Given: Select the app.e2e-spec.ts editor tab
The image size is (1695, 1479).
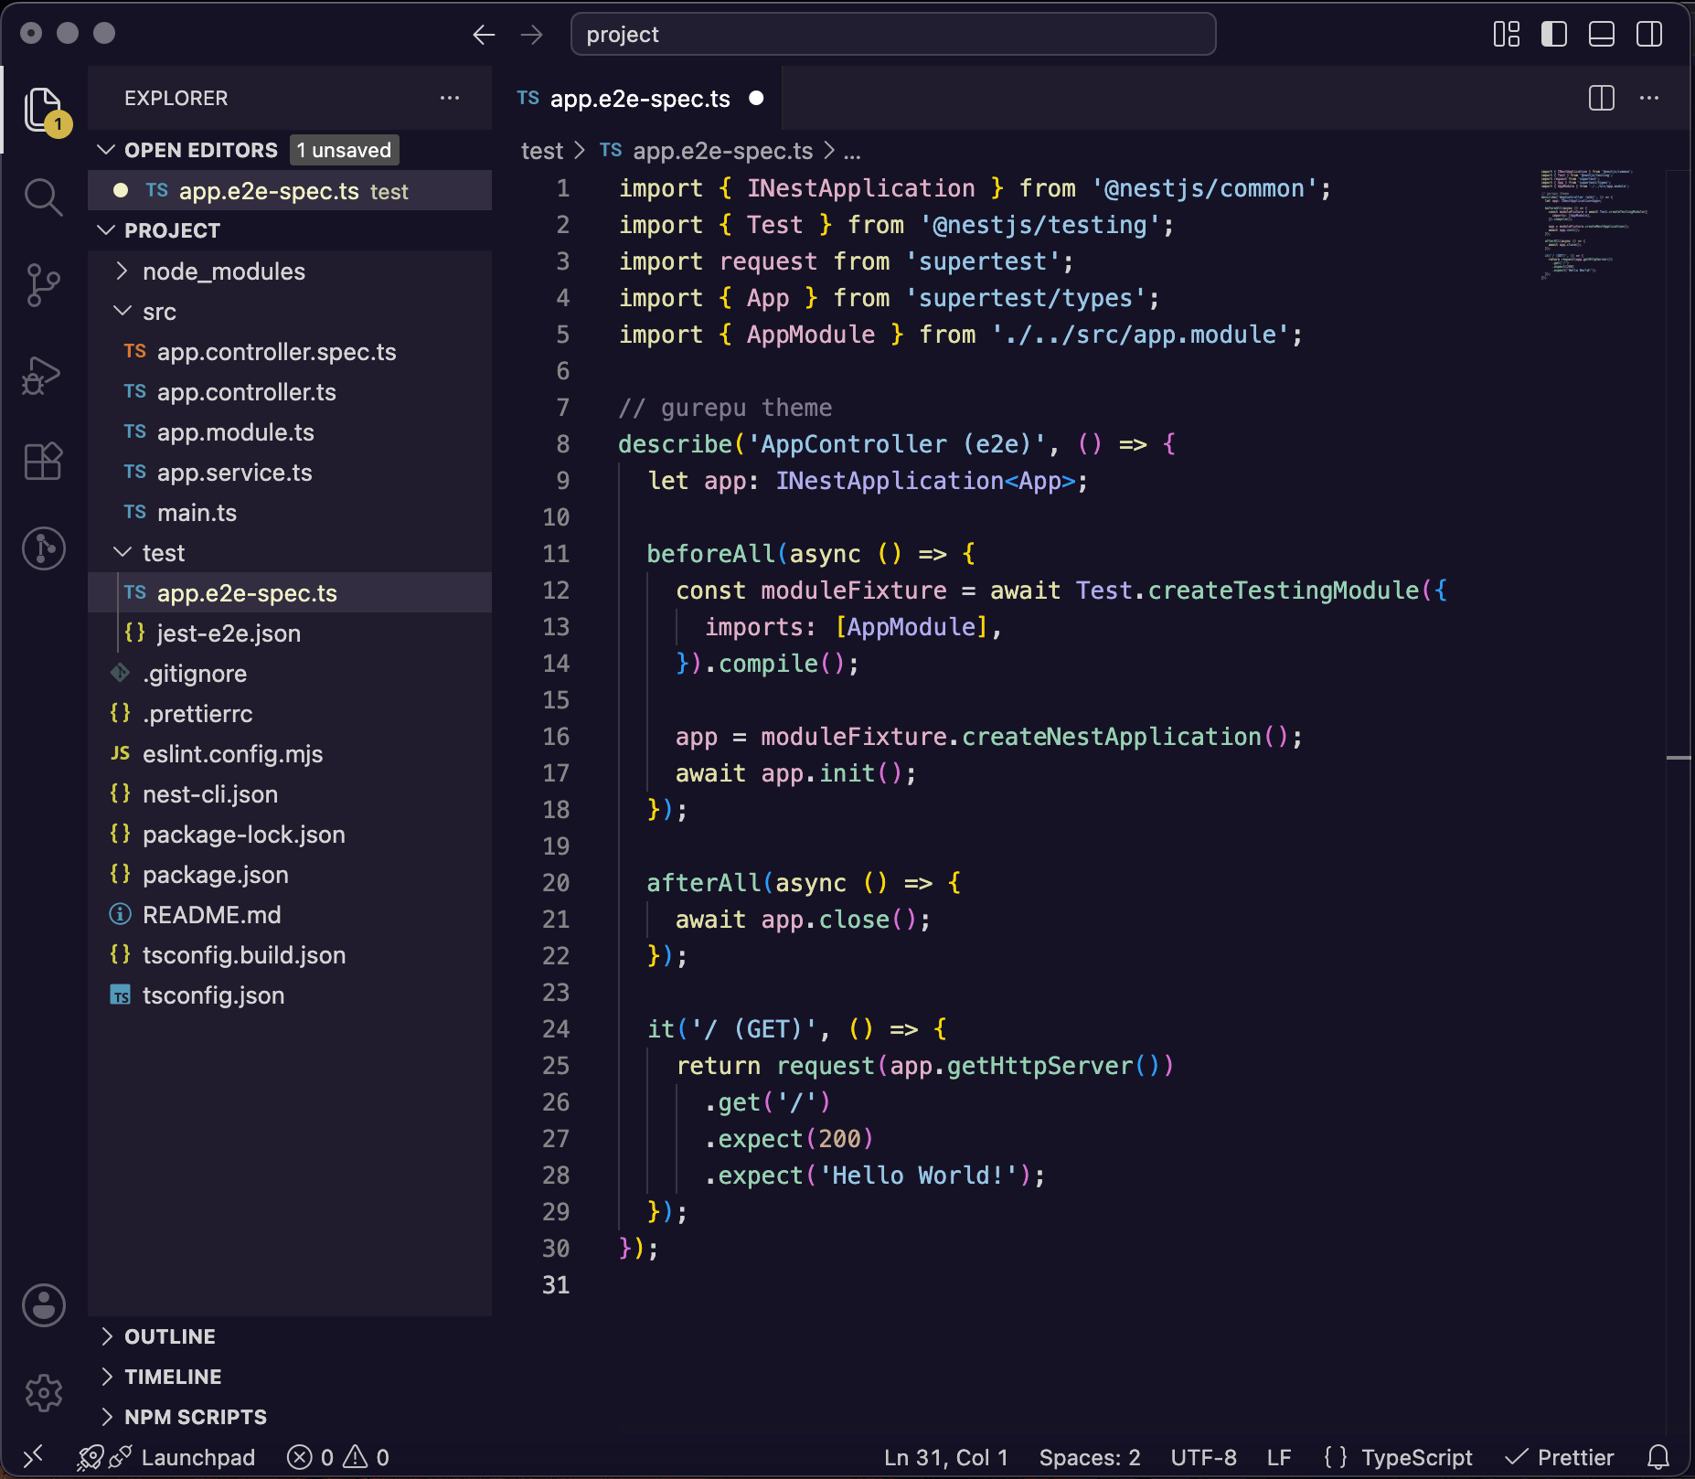Looking at the screenshot, I should [x=637, y=98].
